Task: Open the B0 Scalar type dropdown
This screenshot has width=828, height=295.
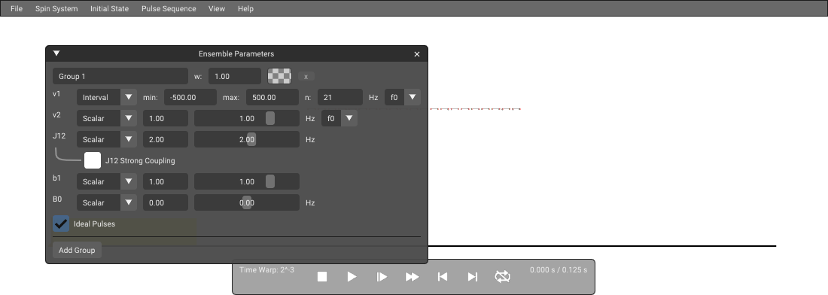Action: (107, 202)
